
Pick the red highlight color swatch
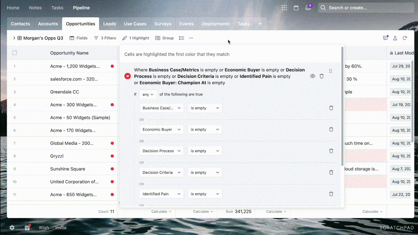pyautogui.click(x=128, y=76)
